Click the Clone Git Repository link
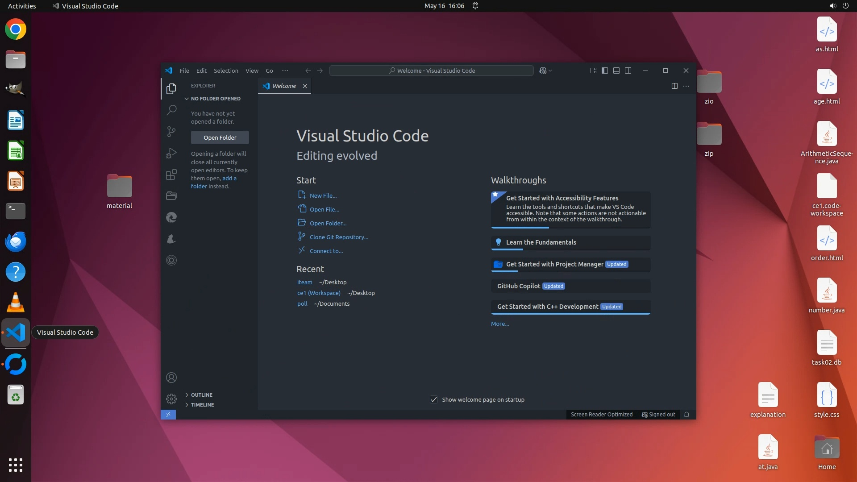The image size is (857, 482). pos(339,237)
